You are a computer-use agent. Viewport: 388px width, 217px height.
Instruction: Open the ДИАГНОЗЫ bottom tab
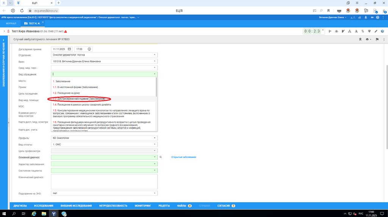(20, 206)
